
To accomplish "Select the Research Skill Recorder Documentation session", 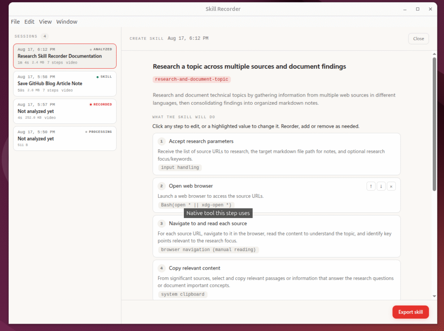I will [65, 56].
